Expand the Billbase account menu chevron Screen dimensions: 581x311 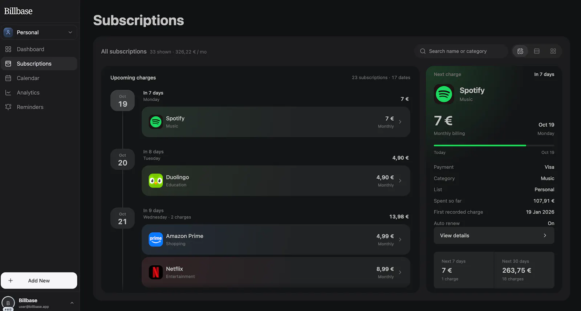(x=72, y=303)
